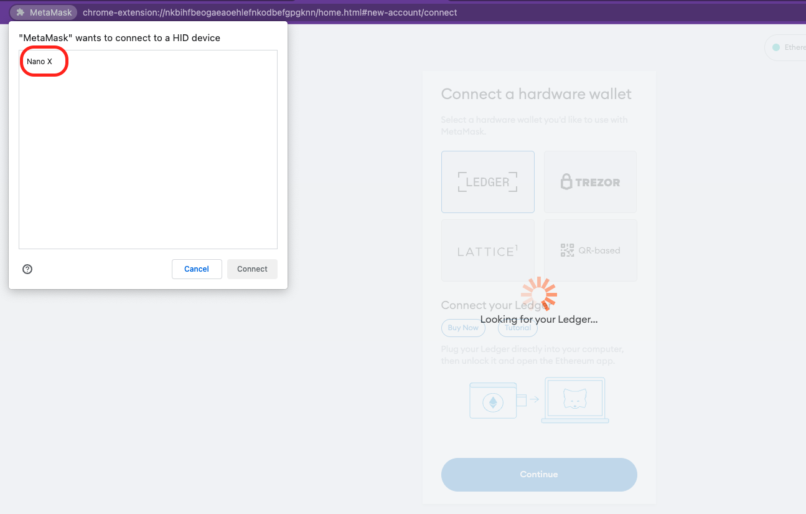Click the Continue button
The width and height of the screenshot is (806, 514).
539,475
